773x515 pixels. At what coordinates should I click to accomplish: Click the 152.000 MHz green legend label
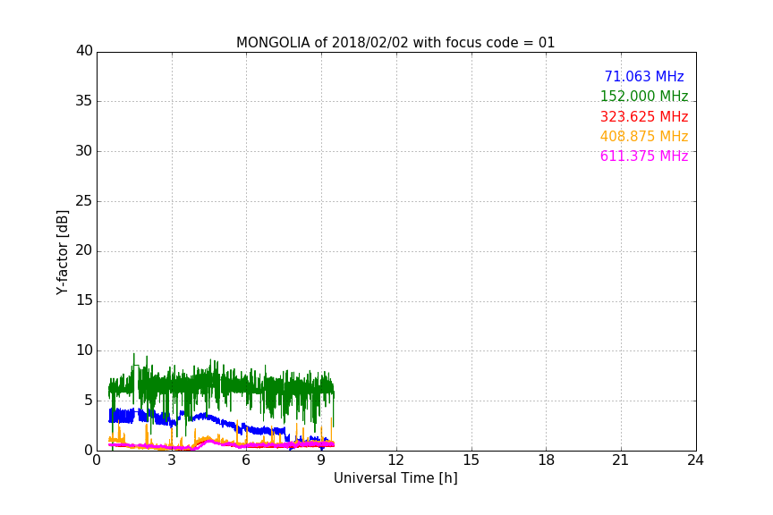(x=644, y=97)
